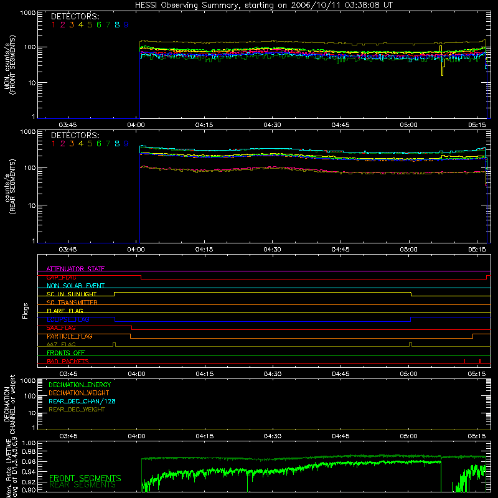Screen dimensions: 498x498
Task: Click the ECLIPSE_FLAG rising step near 05:00
Action: (x=411, y=319)
